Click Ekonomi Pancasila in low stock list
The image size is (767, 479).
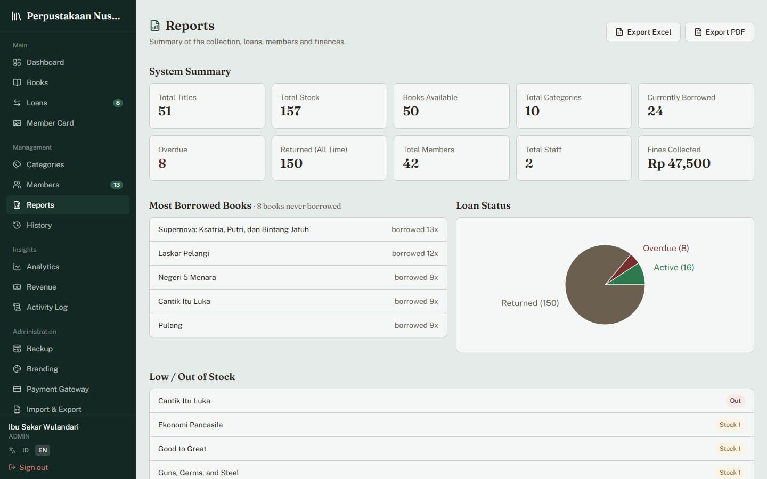pyautogui.click(x=452, y=425)
